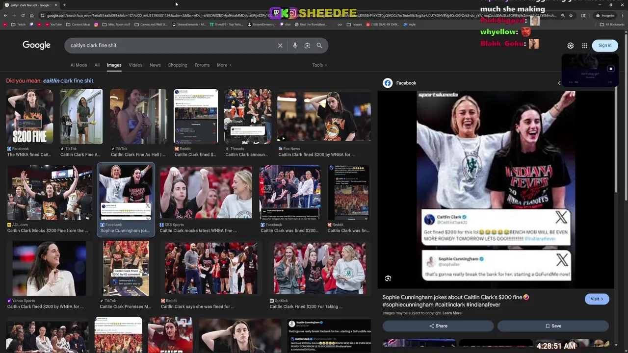Viewport: 628px width, 353px height.
Task: Select the Images tab
Action: [x=114, y=65]
